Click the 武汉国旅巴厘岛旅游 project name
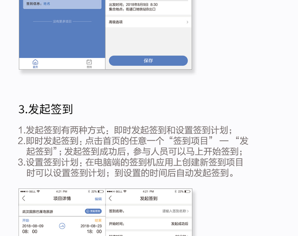This screenshot has width=298, height=236. pos(38,211)
